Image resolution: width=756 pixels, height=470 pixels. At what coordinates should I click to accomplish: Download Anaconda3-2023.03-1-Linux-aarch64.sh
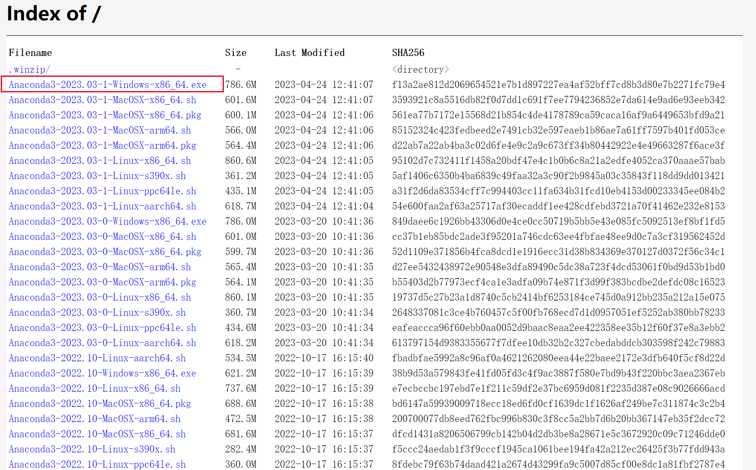pyautogui.click(x=103, y=206)
